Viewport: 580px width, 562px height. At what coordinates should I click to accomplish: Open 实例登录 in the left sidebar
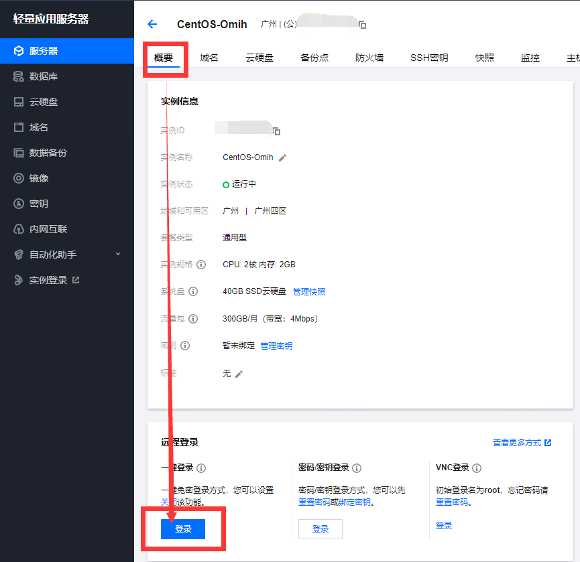[x=48, y=280]
